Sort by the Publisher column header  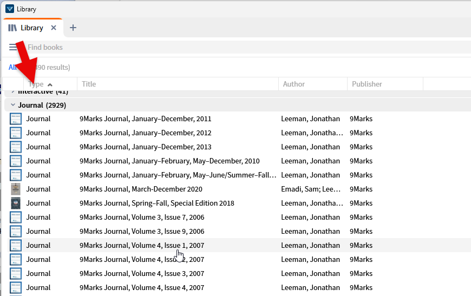[x=385, y=84]
